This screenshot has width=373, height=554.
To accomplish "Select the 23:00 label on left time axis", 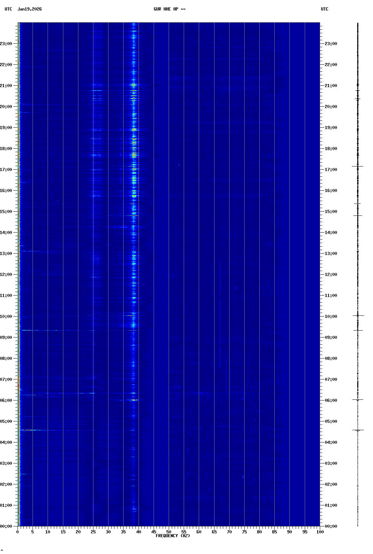I will tap(6, 44).
